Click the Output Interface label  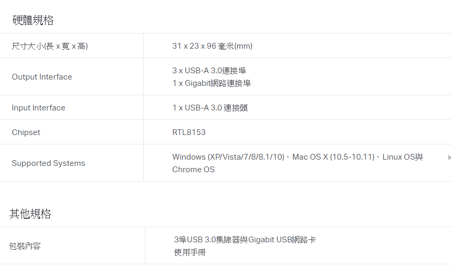click(42, 77)
